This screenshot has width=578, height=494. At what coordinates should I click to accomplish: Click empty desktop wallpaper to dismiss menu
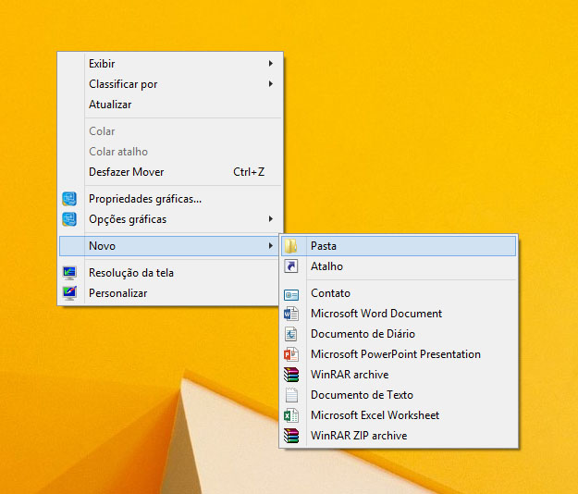[444, 111]
